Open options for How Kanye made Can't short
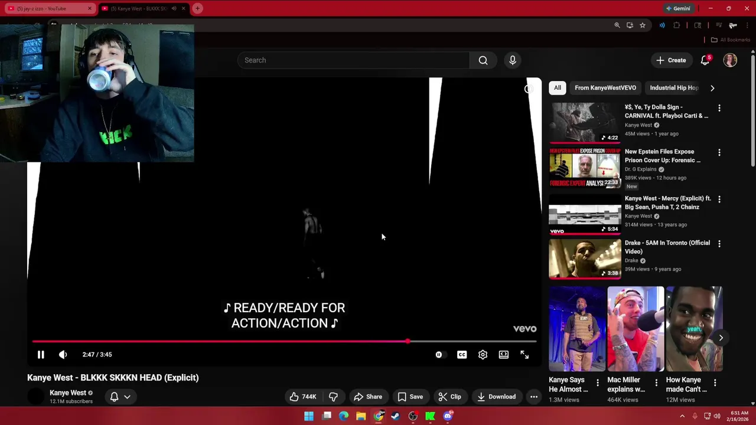This screenshot has height=425, width=756. [x=715, y=382]
